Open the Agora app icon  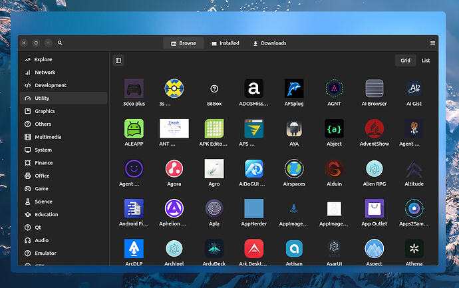[174, 168]
